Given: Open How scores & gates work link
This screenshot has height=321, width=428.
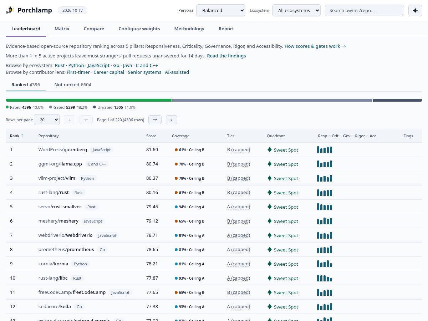Looking at the screenshot, I should [315, 46].
